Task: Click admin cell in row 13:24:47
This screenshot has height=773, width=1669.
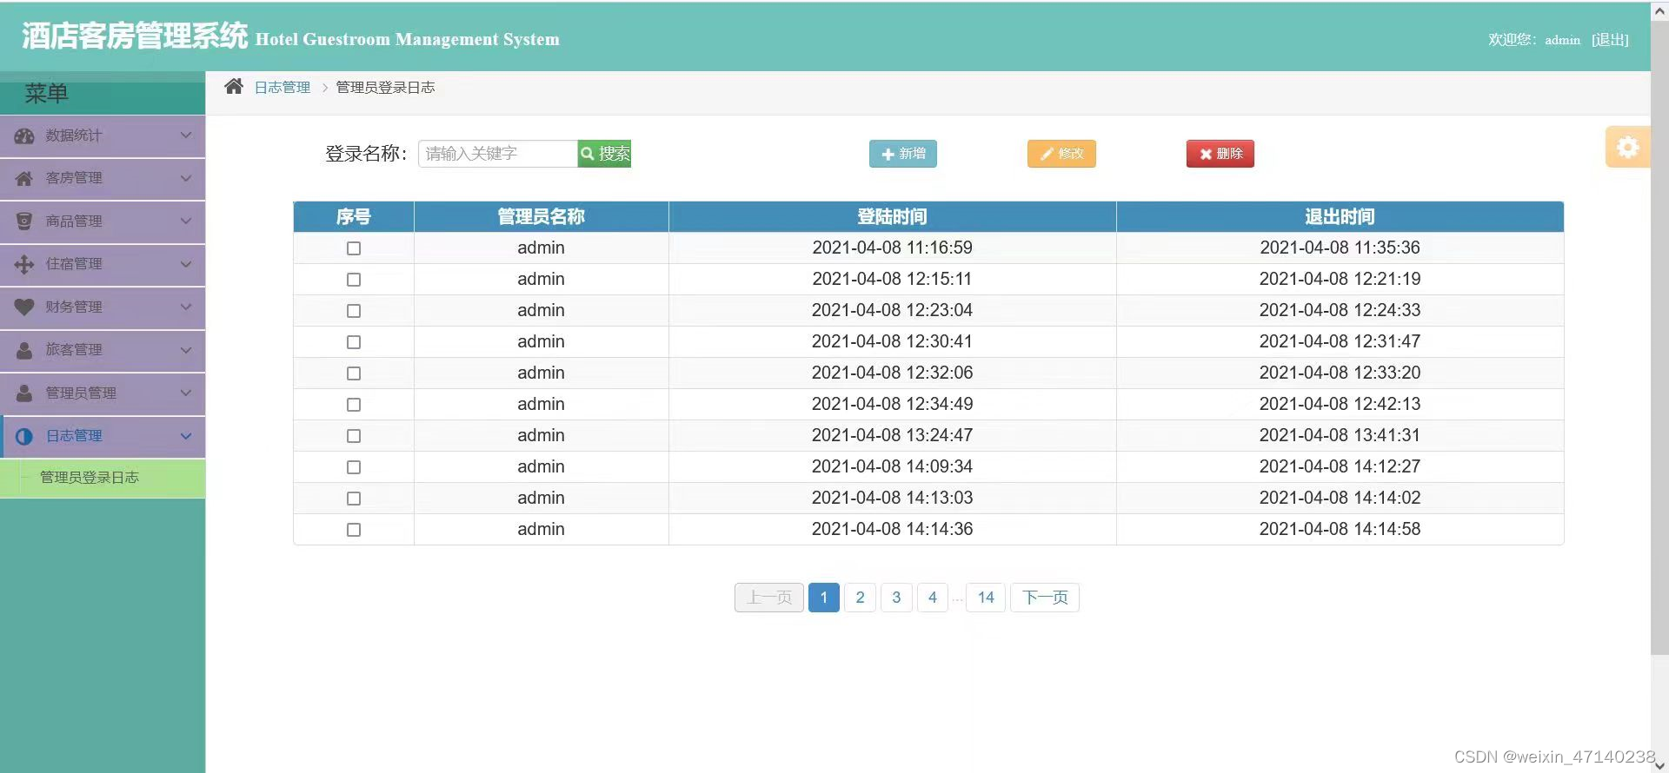Action: point(541,436)
